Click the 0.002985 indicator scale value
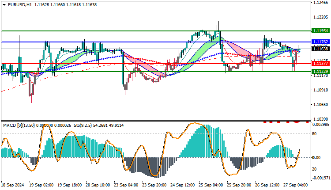Viewport: 331px width, 190px height. point(321,125)
